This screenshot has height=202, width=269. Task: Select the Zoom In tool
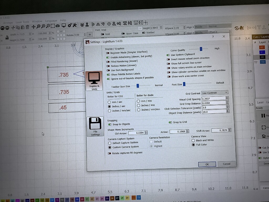43,27
